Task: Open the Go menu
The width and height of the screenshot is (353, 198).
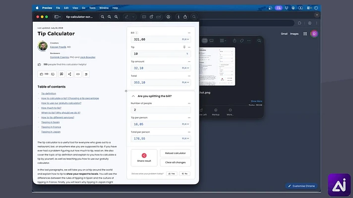Action: 83,8
